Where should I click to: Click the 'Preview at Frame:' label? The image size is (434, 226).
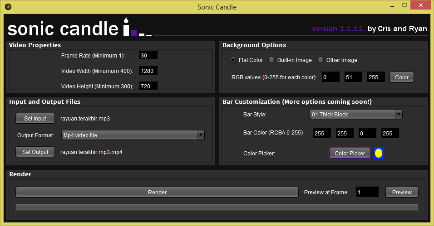click(326, 192)
